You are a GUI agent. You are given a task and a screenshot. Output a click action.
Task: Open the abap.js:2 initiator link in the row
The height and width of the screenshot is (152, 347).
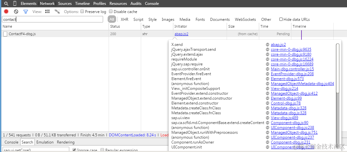point(181,34)
